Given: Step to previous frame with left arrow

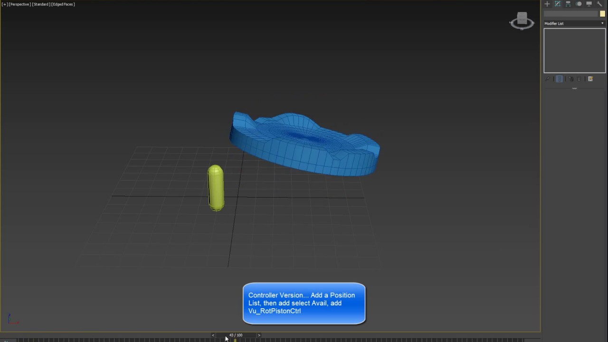Looking at the screenshot, I should [213, 335].
